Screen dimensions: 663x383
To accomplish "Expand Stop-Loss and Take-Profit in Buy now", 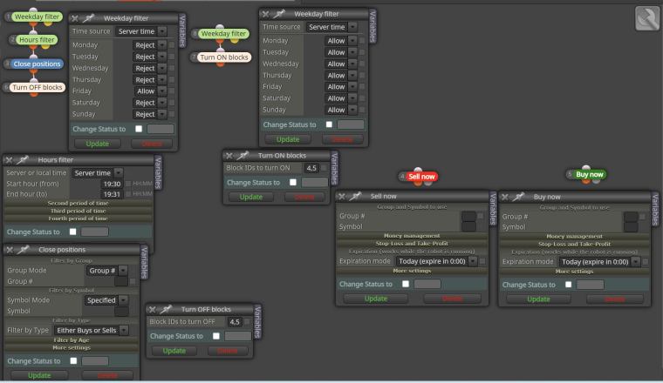I will point(574,244).
